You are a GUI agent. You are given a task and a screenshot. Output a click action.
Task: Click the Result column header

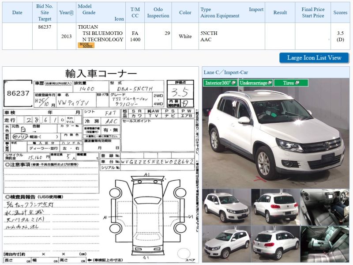[x=280, y=12]
